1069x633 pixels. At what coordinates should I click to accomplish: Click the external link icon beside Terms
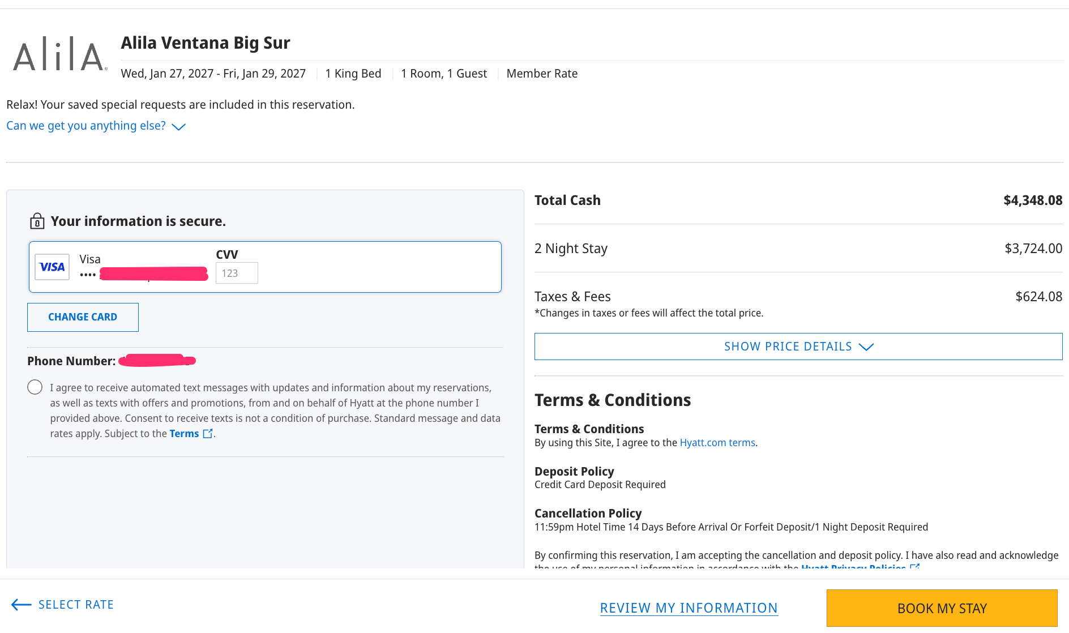pos(208,434)
